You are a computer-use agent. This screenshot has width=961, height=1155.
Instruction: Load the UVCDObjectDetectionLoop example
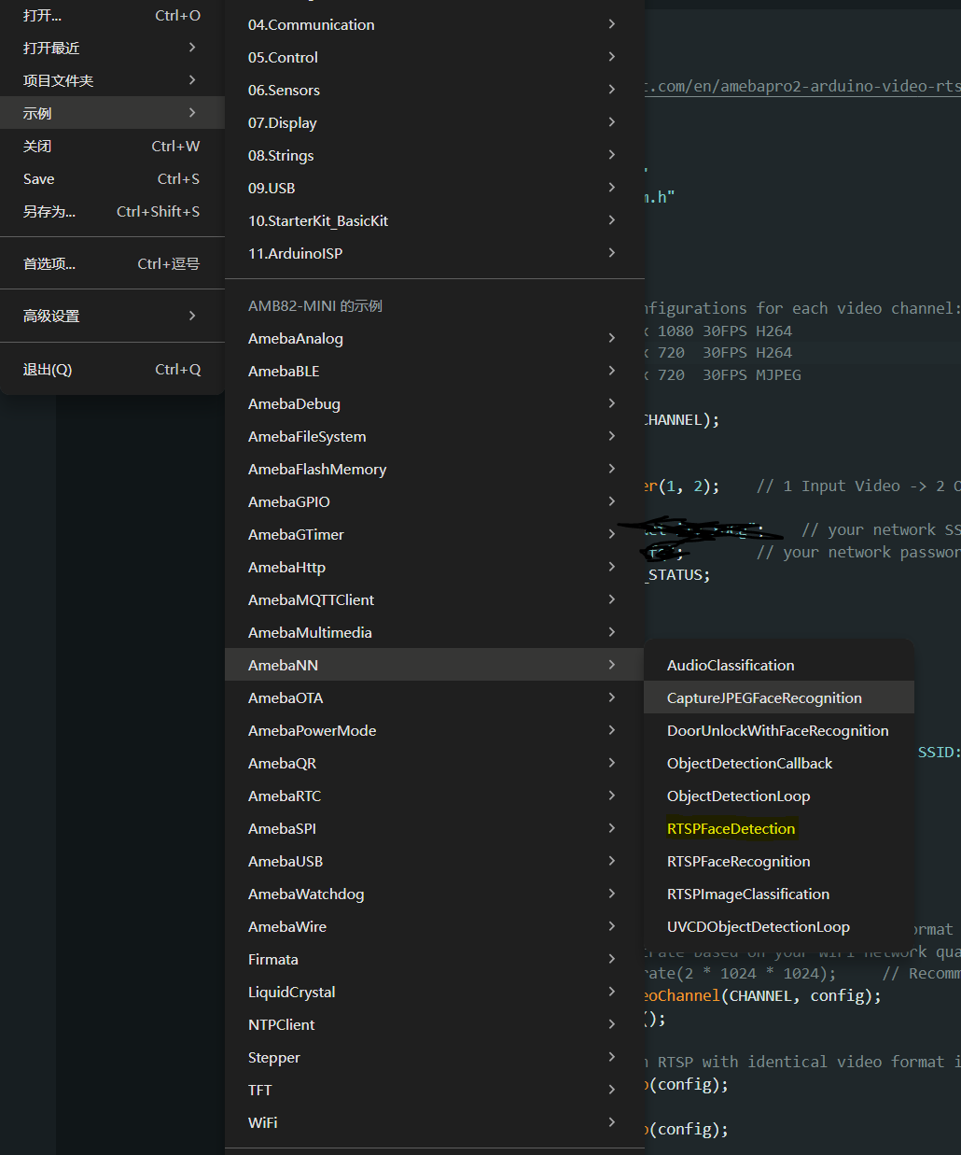click(779, 926)
